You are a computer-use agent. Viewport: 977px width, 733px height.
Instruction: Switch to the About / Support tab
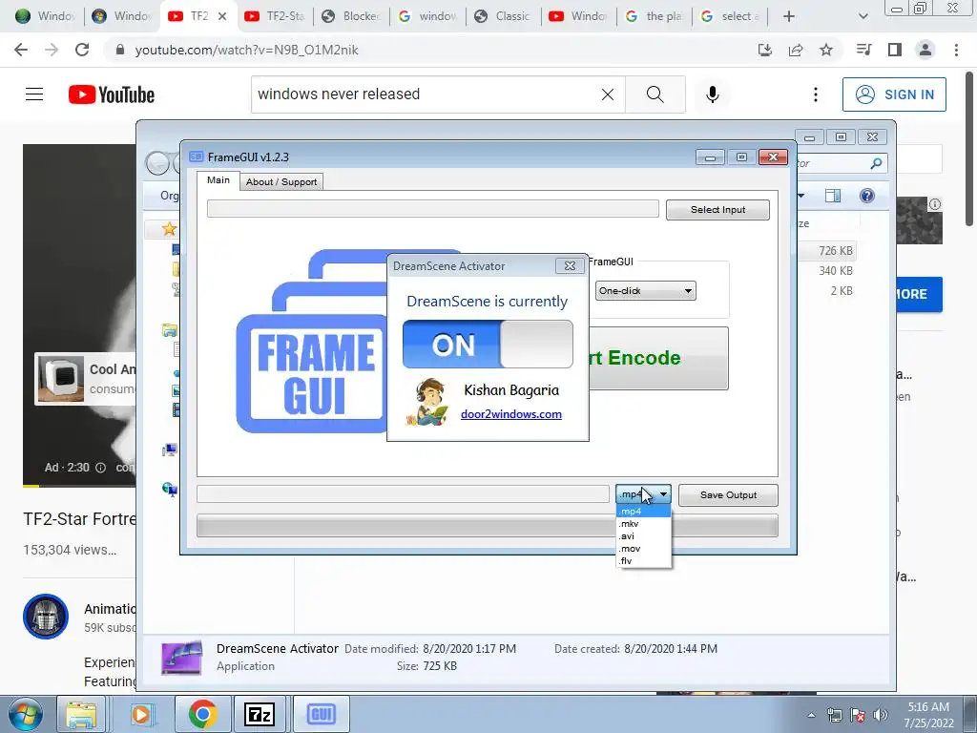click(x=281, y=182)
